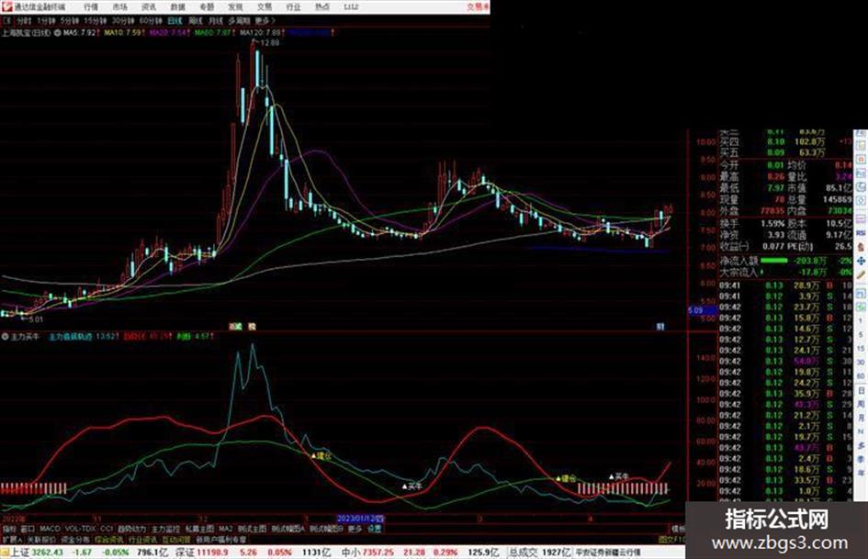868x559 pixels.
Task: Expand 更多 indicator list at bottom
Action: [x=355, y=529]
